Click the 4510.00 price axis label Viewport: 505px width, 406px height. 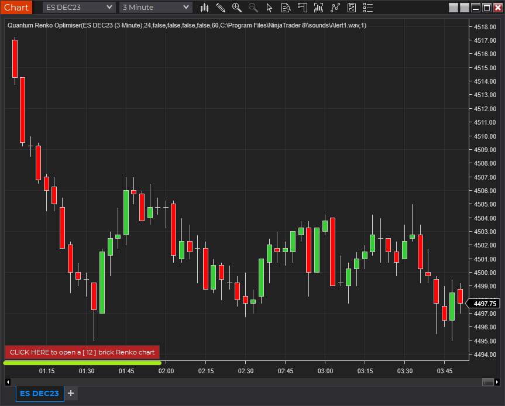point(485,136)
